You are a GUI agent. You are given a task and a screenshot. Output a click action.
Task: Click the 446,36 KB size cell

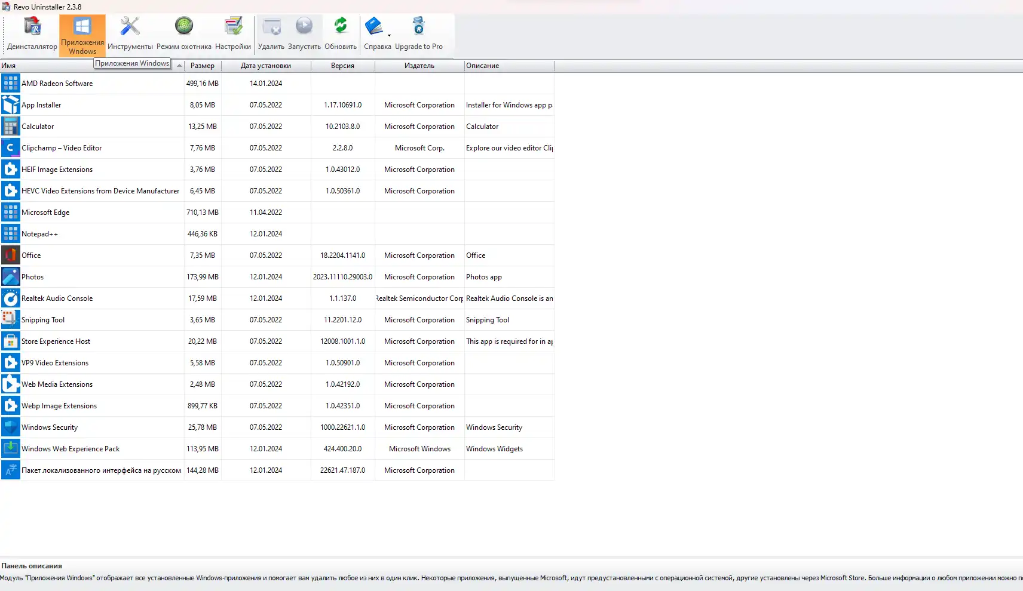point(203,234)
